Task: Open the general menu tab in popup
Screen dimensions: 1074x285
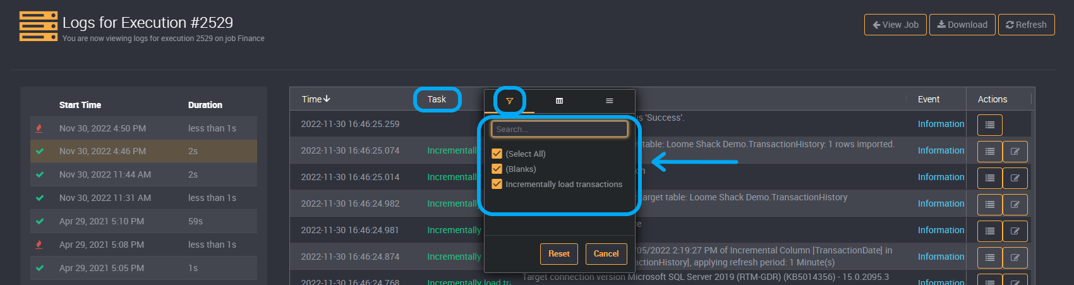Action: pos(609,101)
